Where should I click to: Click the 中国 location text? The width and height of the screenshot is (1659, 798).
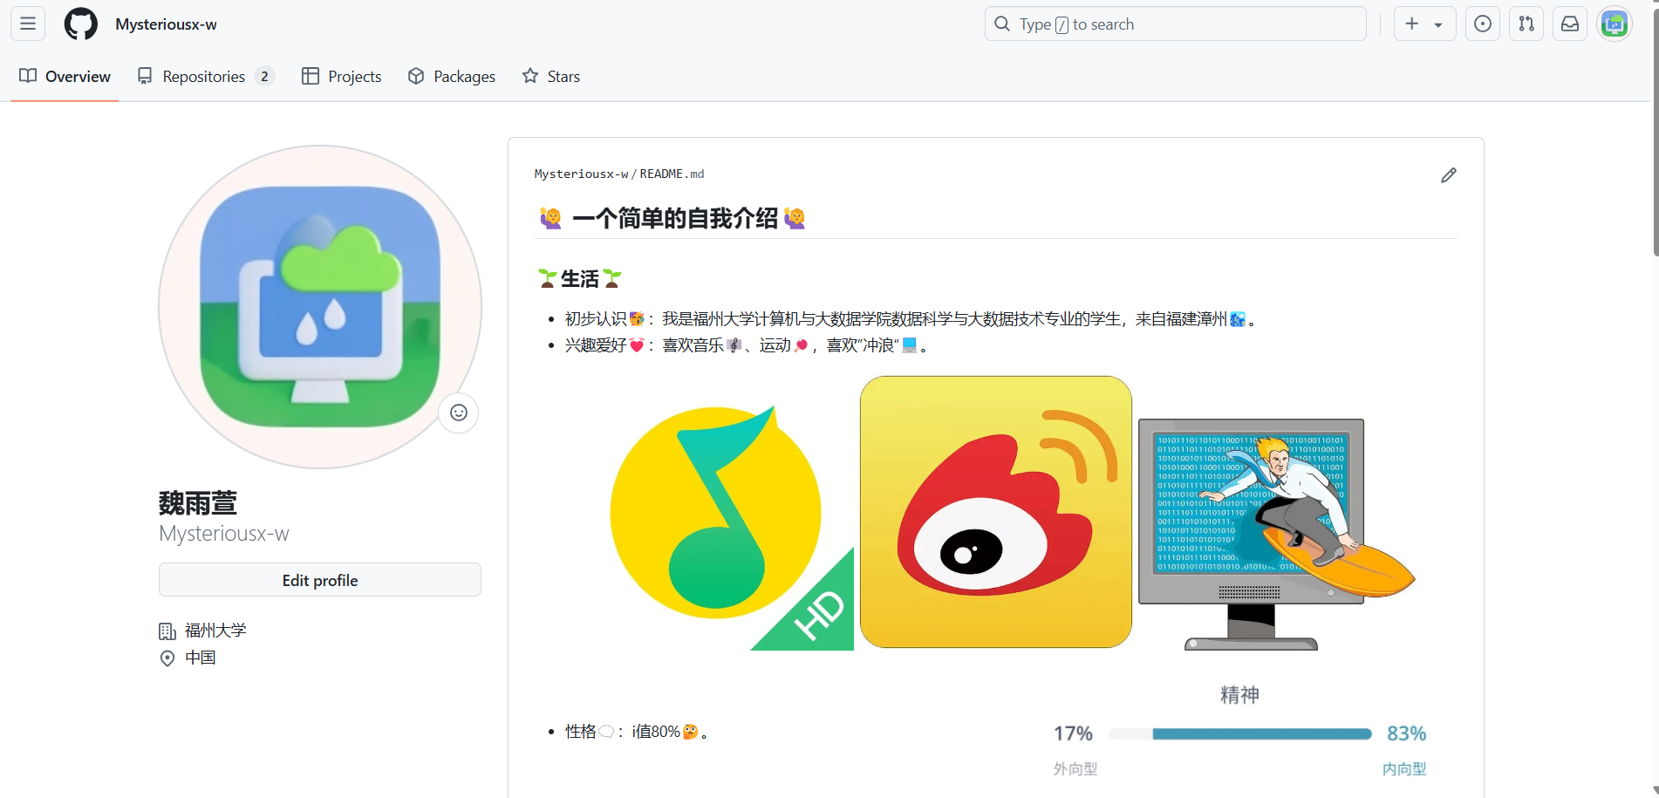pos(201,658)
